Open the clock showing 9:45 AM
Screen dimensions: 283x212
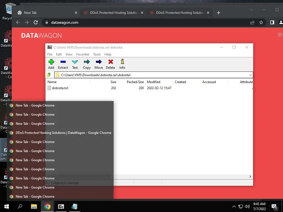259,206
